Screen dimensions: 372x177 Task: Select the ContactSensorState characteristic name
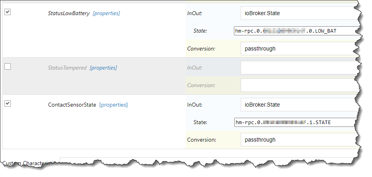(72, 105)
